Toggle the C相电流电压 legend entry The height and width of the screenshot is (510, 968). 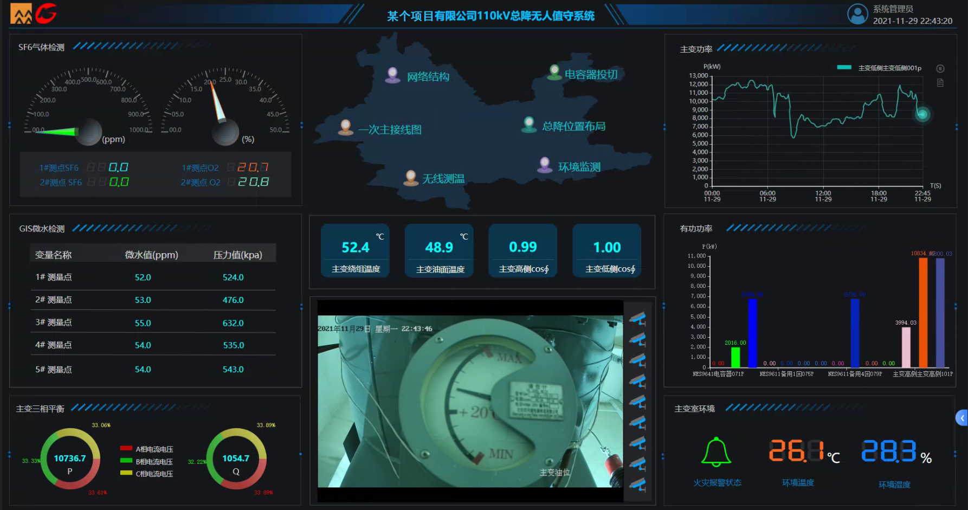(146, 473)
